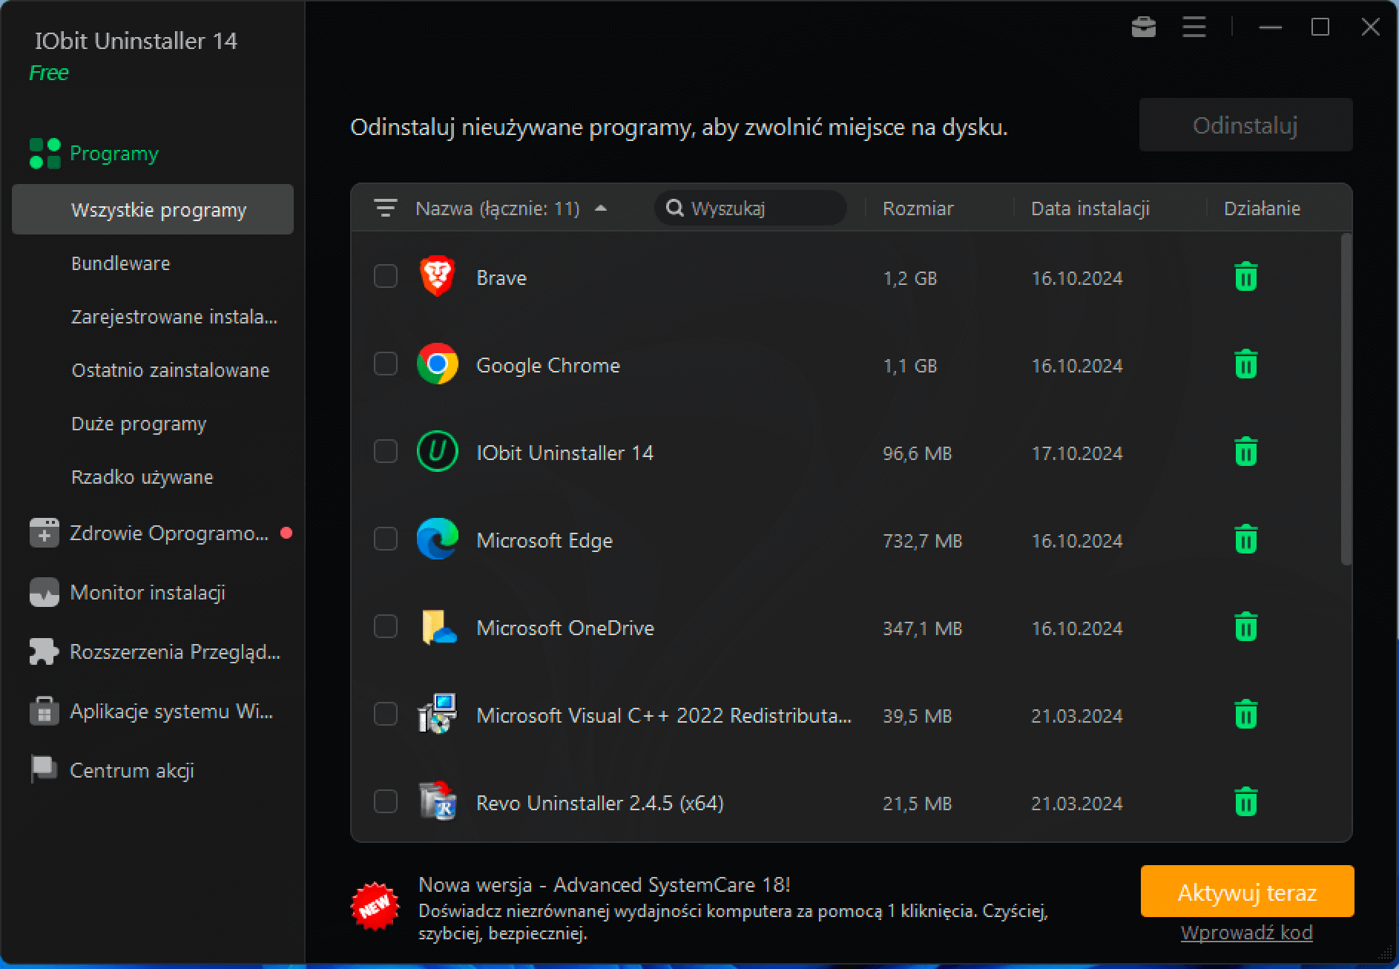Click the Nazwa (łącznie: 11) header

(x=497, y=208)
